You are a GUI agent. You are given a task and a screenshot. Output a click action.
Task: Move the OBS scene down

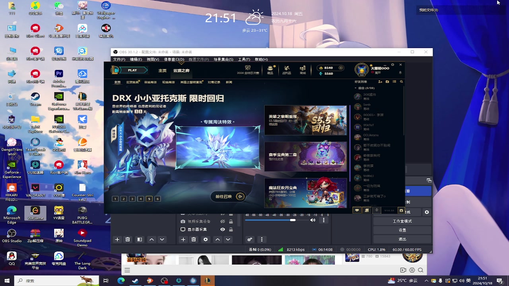point(162,240)
